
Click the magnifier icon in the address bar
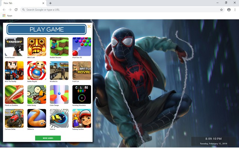coord(24,10)
